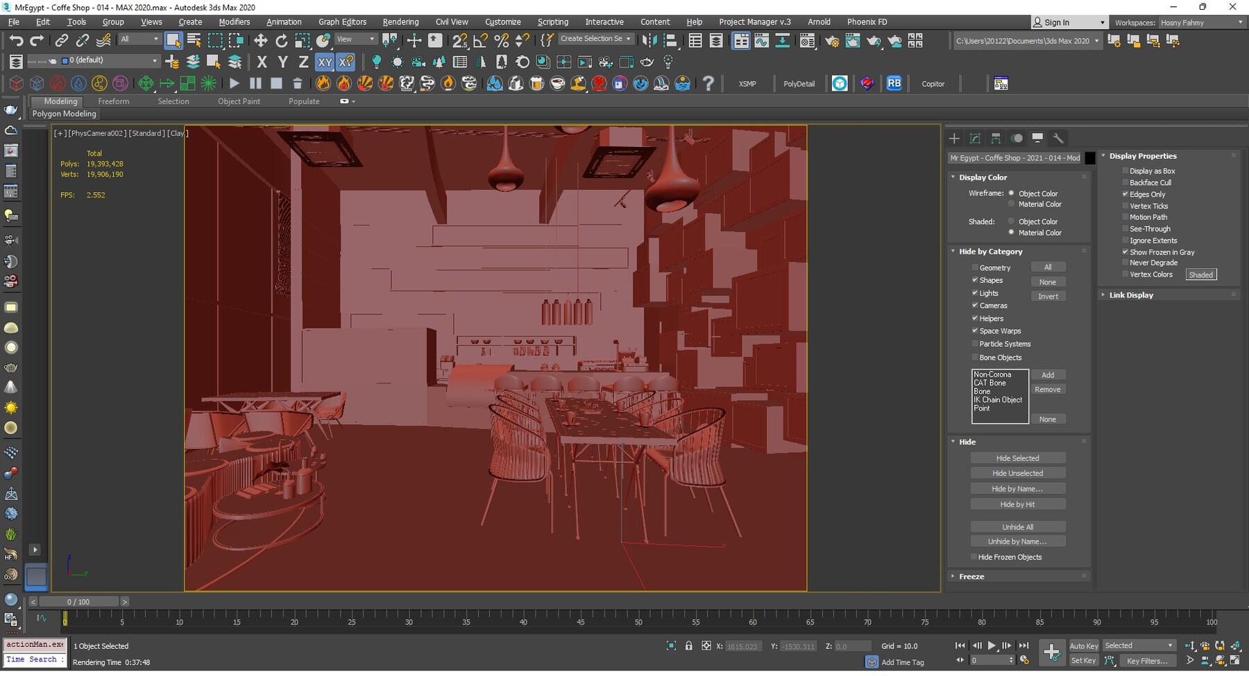Select the Select and Move tool
This screenshot has height=676, width=1249.
(x=261, y=40)
